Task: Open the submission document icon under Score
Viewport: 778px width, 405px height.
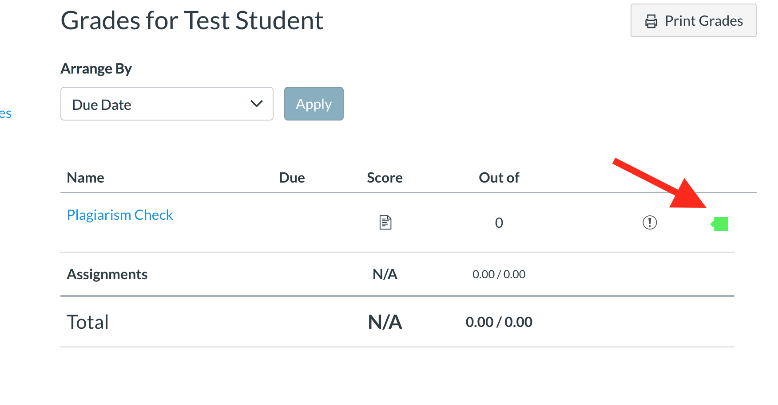Action: pos(385,222)
